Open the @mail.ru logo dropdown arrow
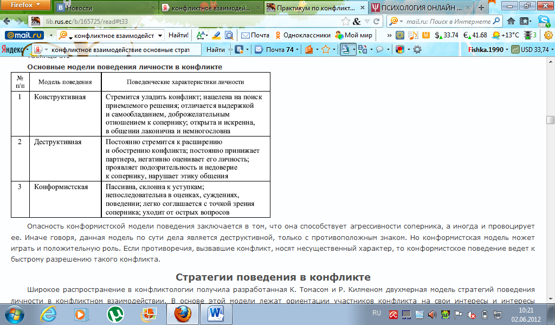 [x=51, y=35]
